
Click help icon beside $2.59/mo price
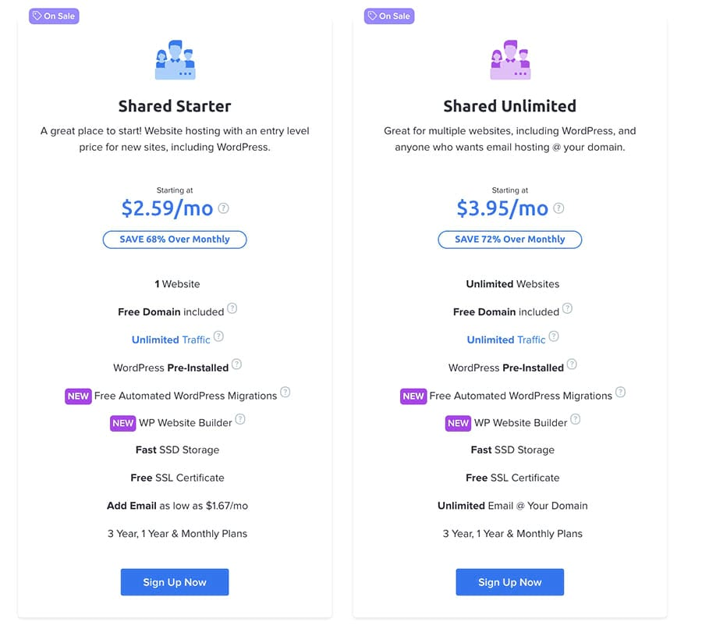[223, 208]
